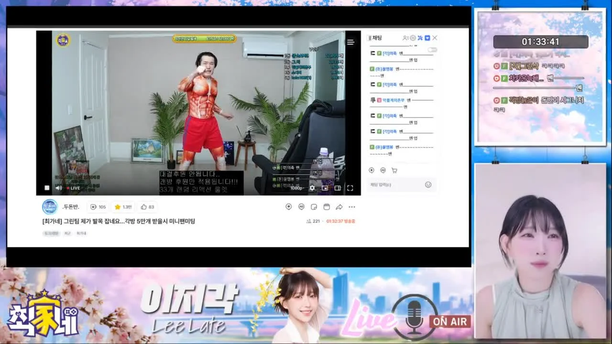Click the 최가네 logo on the video

(x=63, y=40)
